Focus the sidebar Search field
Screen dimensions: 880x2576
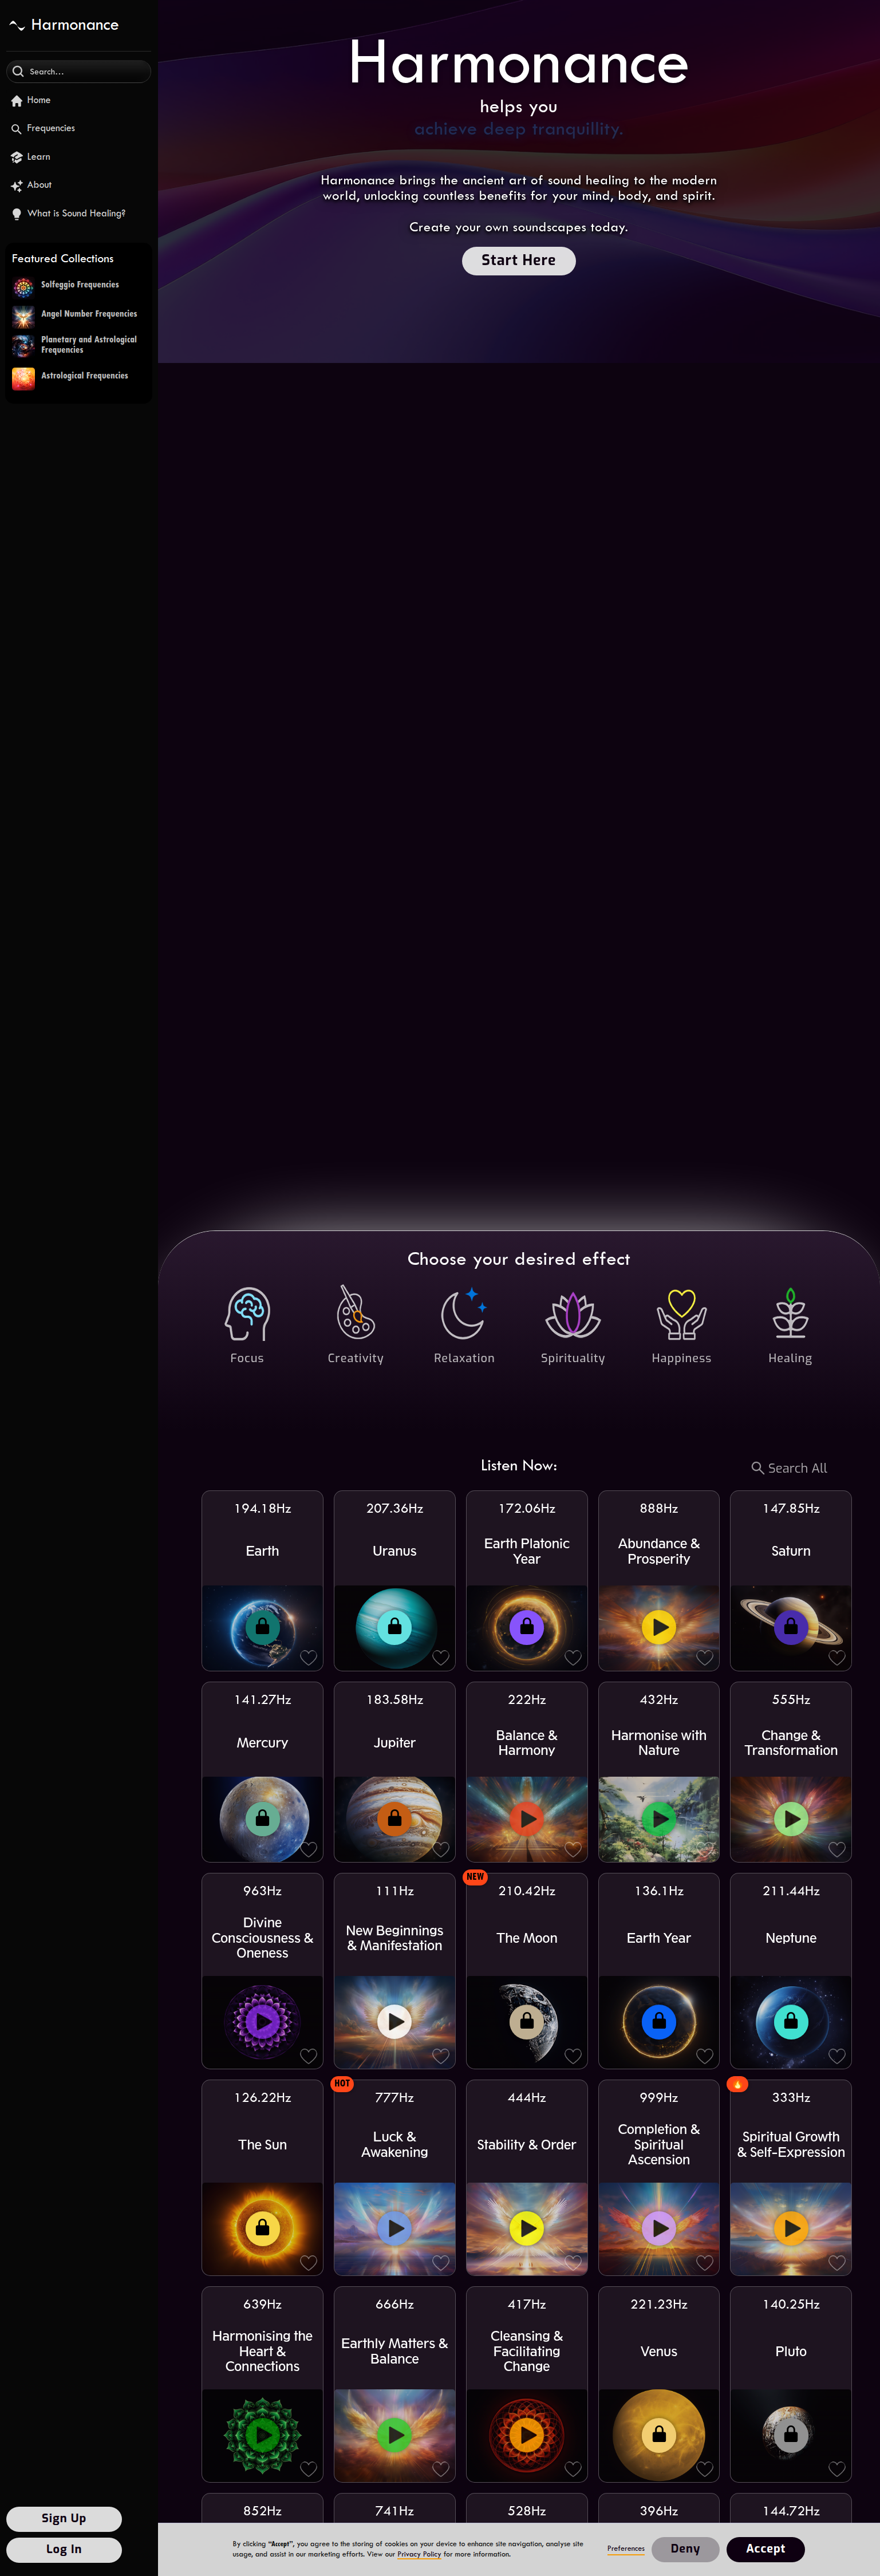coord(79,72)
